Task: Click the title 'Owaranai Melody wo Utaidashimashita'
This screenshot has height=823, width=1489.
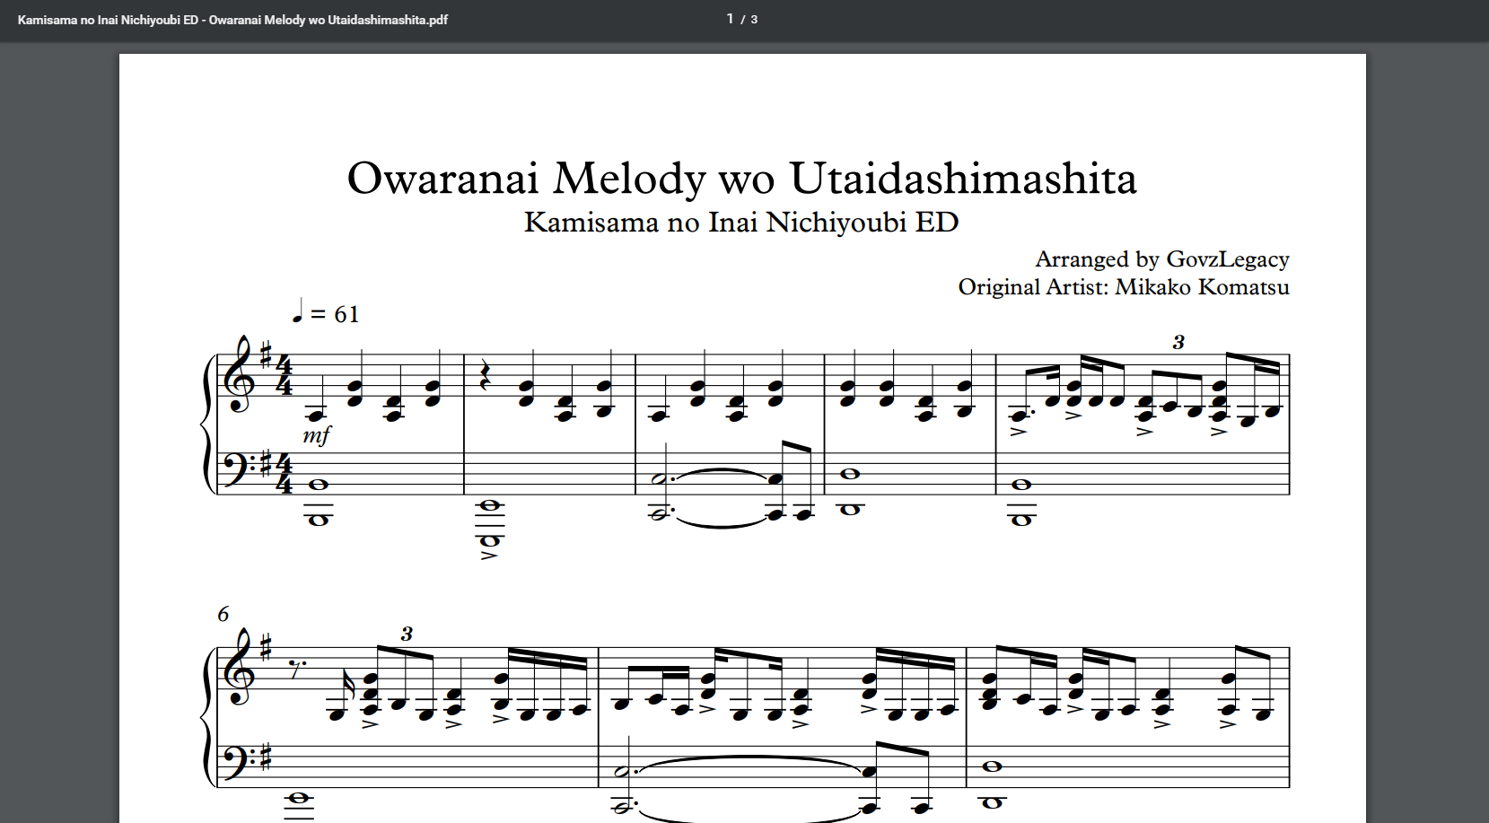Action: coord(741,179)
